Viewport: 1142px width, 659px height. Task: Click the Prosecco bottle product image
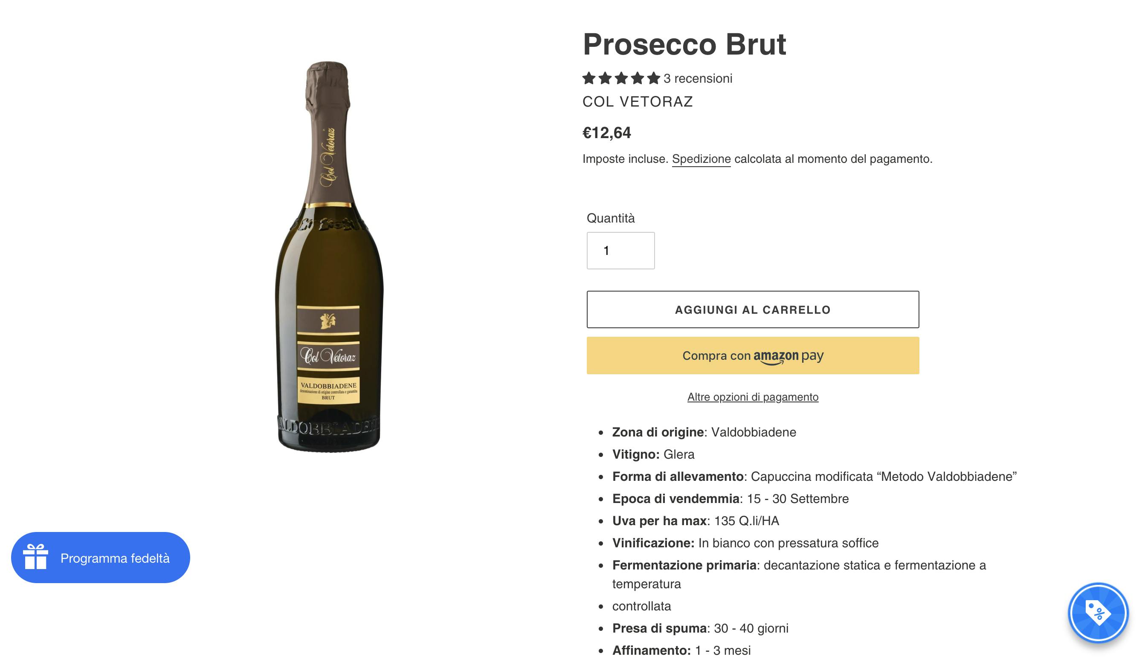pyautogui.click(x=329, y=257)
